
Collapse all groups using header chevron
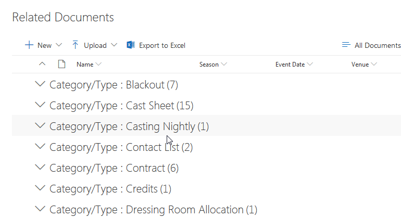tap(43, 64)
